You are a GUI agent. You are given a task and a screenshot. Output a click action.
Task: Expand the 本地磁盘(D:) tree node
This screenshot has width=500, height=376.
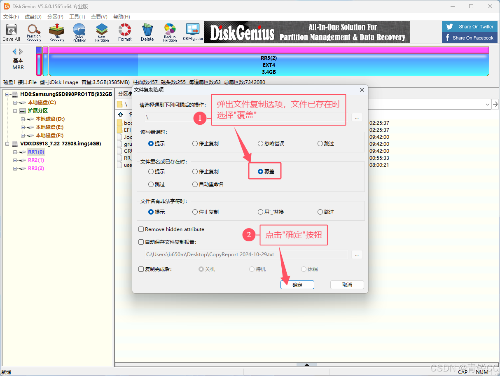coord(23,119)
